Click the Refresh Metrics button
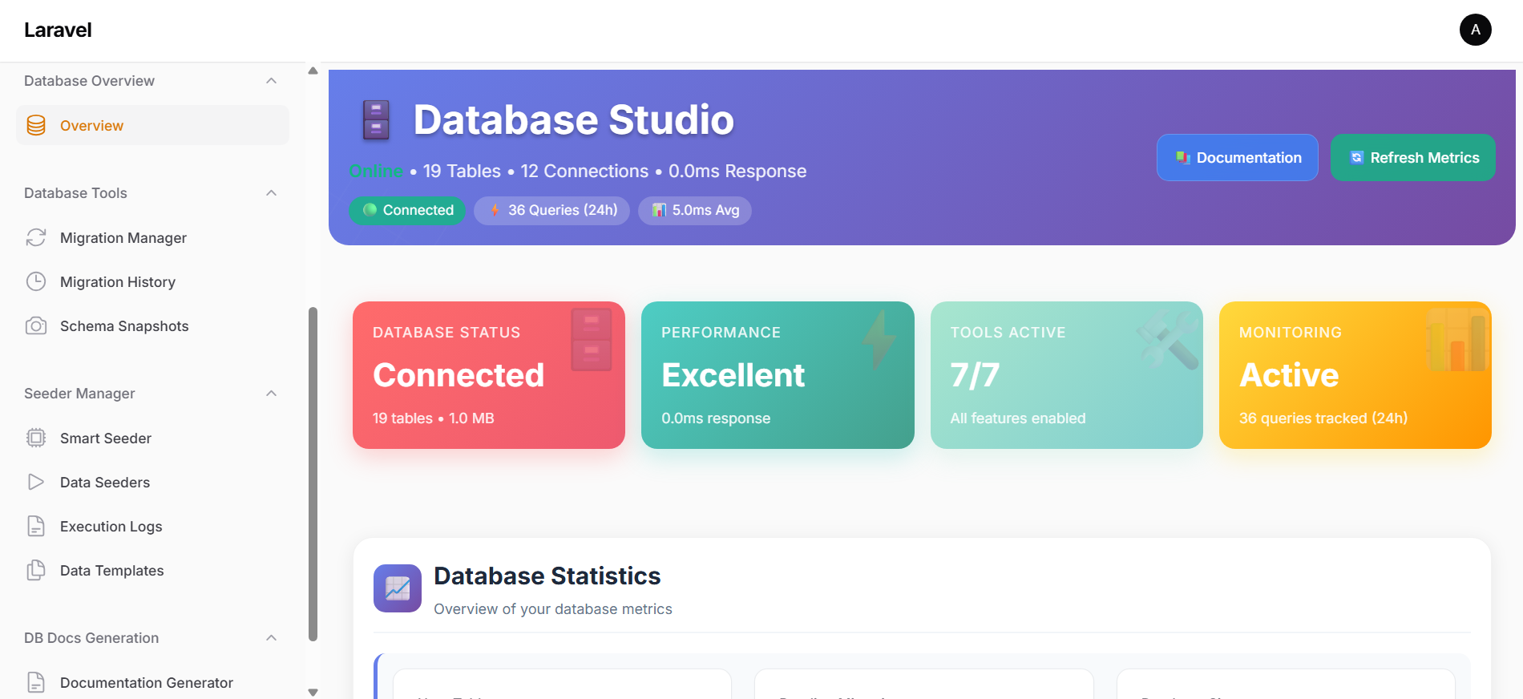The height and width of the screenshot is (699, 1523). click(x=1412, y=157)
